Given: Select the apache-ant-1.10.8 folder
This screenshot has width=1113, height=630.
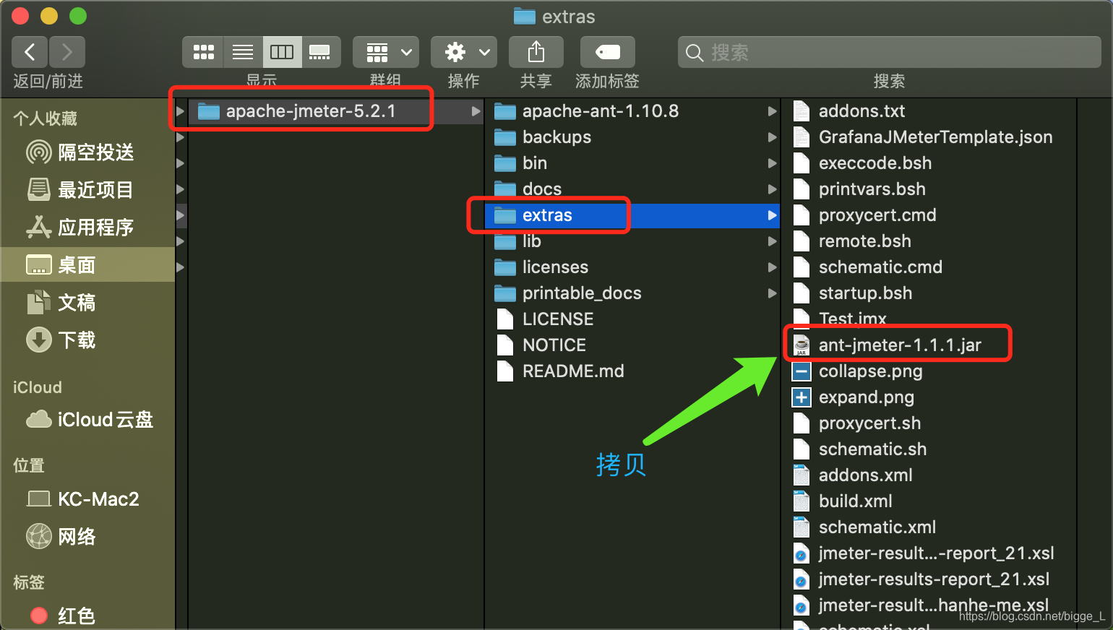Looking at the screenshot, I should (x=632, y=111).
